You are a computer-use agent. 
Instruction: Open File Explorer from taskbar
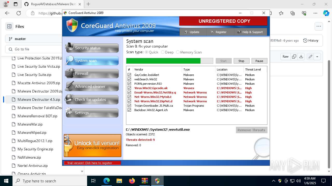click(119, 181)
